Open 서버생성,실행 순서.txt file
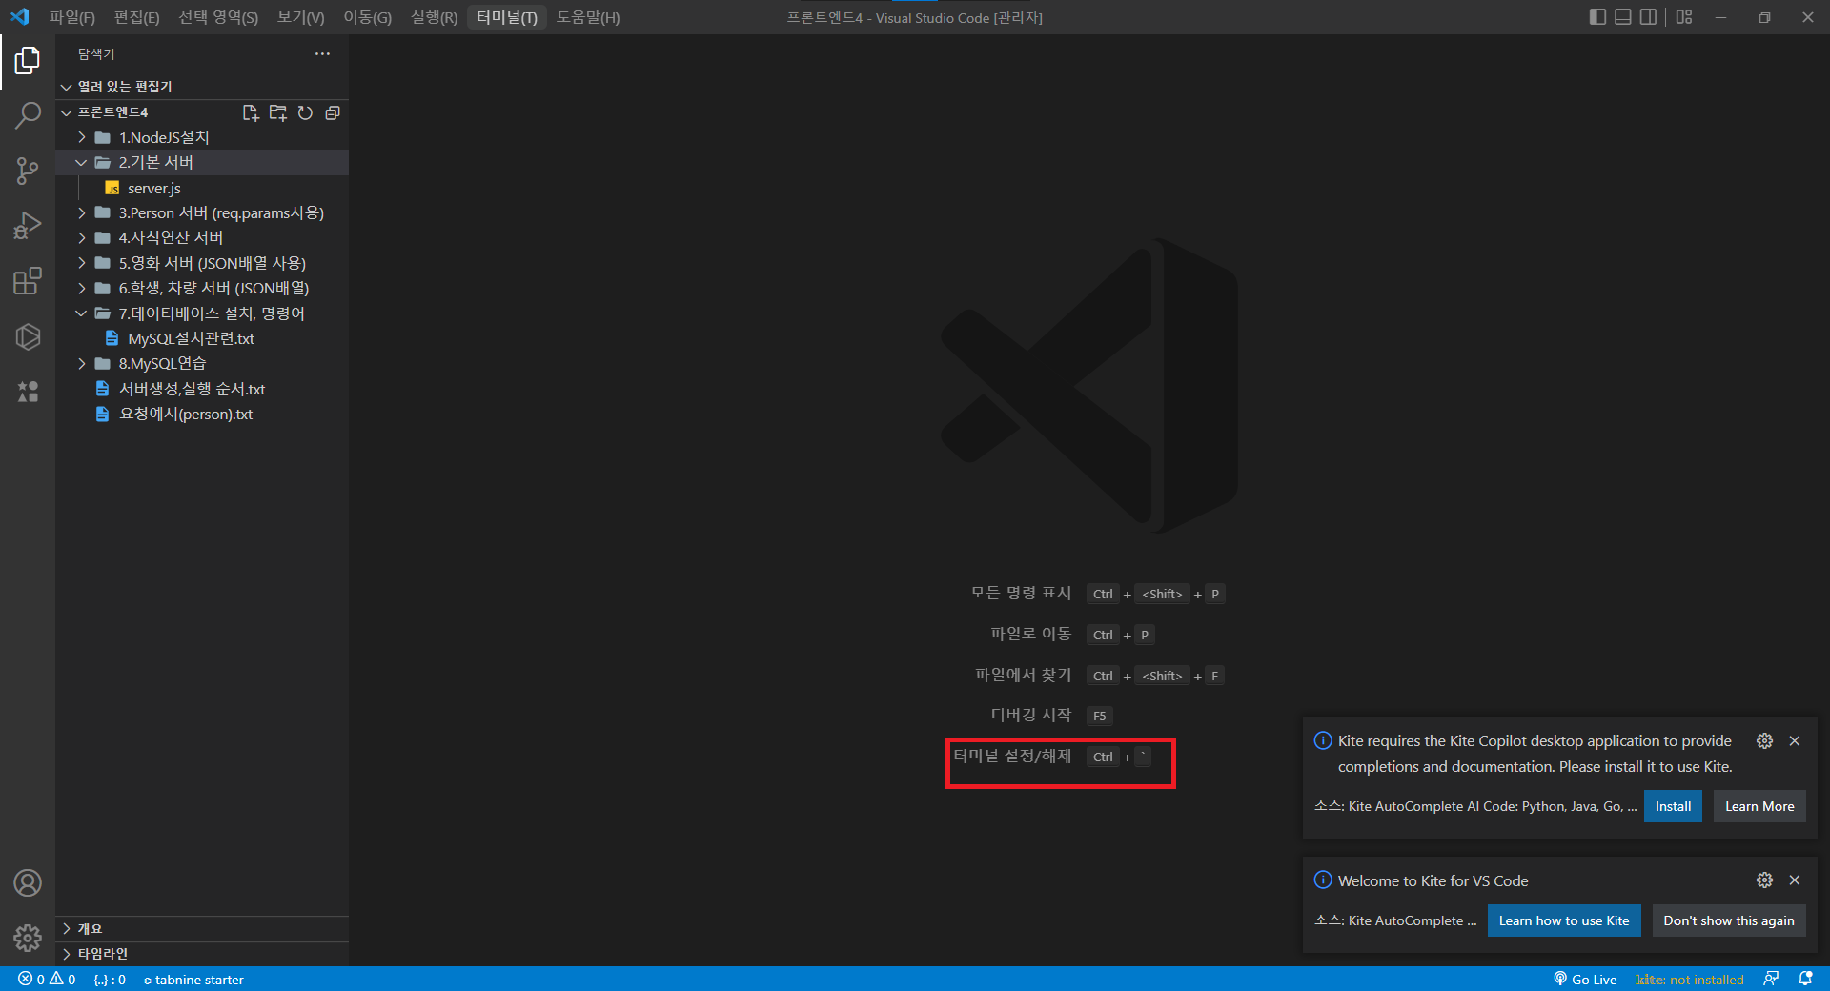The image size is (1830, 991). click(x=202, y=389)
